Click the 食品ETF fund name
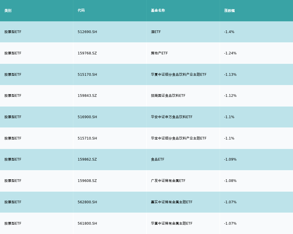293x234 pixels. click(x=158, y=159)
